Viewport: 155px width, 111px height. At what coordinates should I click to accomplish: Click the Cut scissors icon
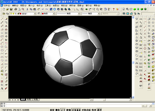(27, 9)
